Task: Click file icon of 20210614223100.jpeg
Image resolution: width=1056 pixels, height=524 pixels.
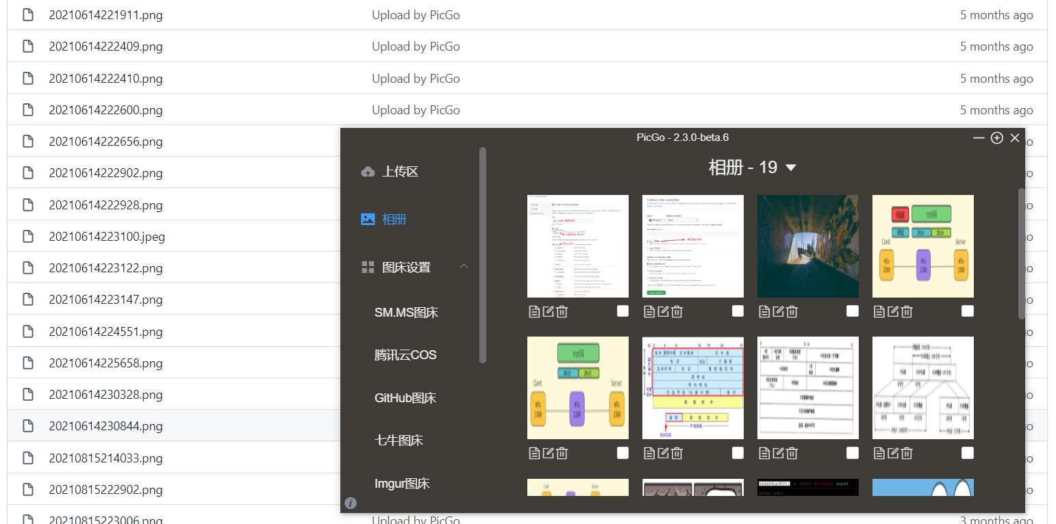Action: point(28,237)
